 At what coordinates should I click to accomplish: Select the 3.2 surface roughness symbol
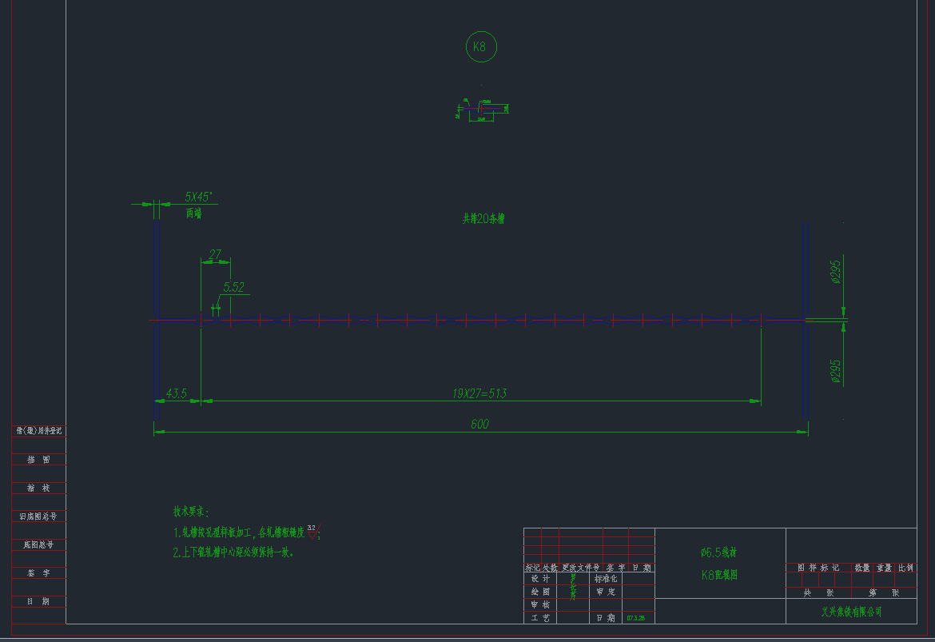tap(313, 531)
